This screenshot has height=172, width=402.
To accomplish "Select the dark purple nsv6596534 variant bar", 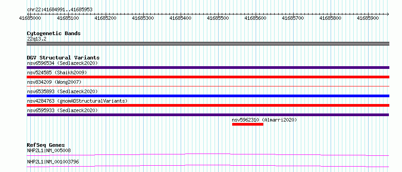I will pyautogui.click(x=208, y=68).
